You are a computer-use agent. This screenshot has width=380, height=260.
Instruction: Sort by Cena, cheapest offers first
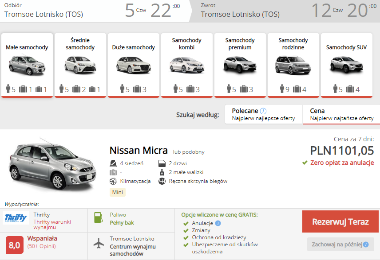tap(341, 114)
